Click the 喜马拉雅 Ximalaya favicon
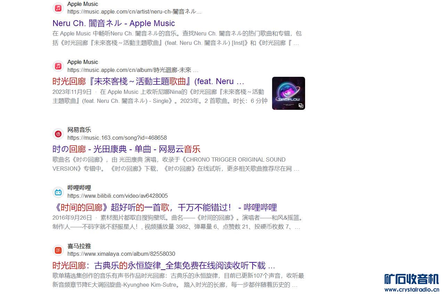442x294 pixels. point(58,250)
